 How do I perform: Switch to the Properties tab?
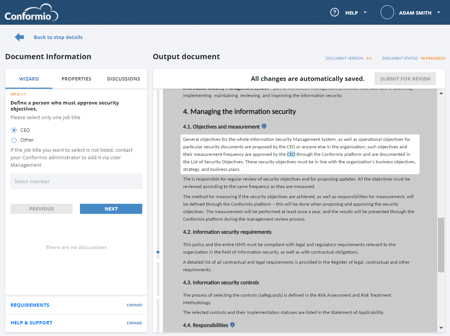coord(76,79)
